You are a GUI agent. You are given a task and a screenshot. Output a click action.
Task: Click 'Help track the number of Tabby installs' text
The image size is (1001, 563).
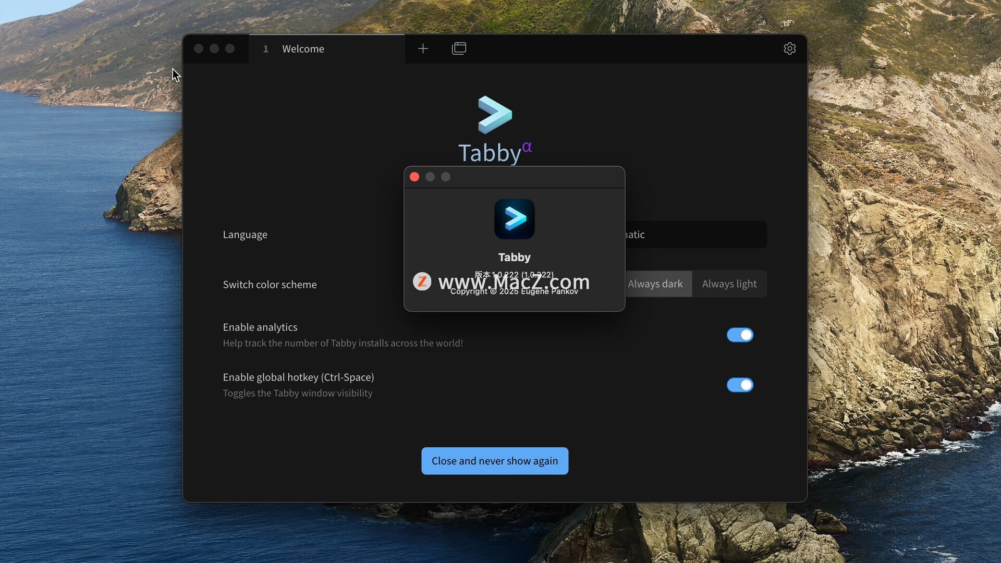click(343, 343)
